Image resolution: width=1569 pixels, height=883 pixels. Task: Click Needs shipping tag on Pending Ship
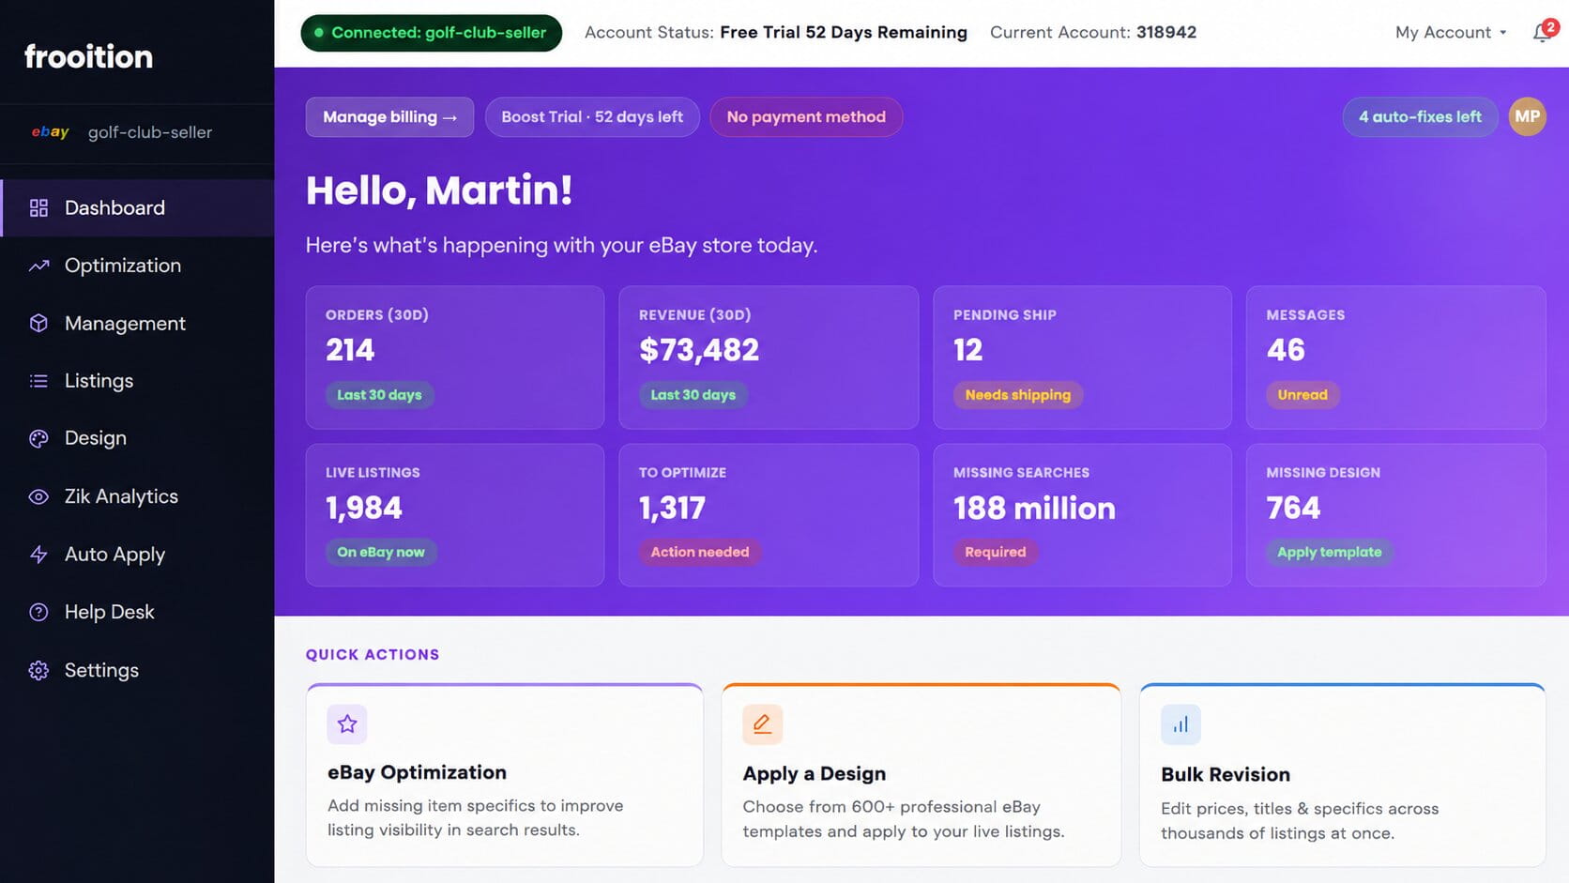point(1018,395)
